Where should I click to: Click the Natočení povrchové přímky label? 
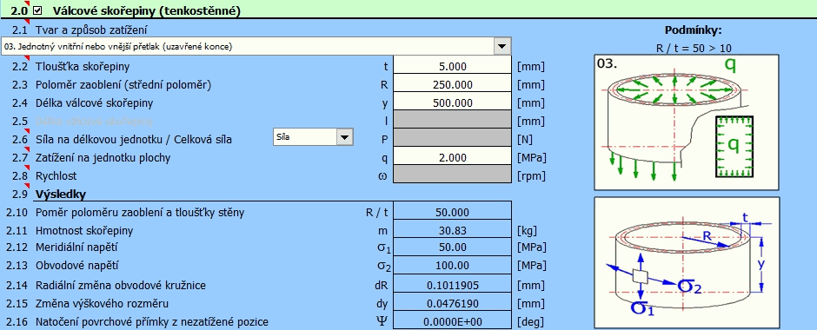(151, 321)
